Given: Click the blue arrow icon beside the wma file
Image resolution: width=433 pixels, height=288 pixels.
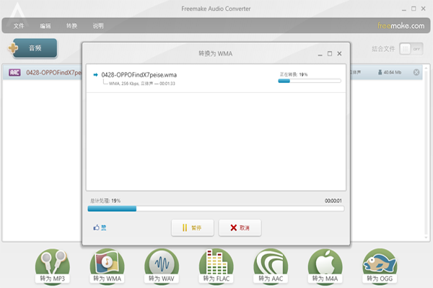Looking at the screenshot, I should pos(95,75).
